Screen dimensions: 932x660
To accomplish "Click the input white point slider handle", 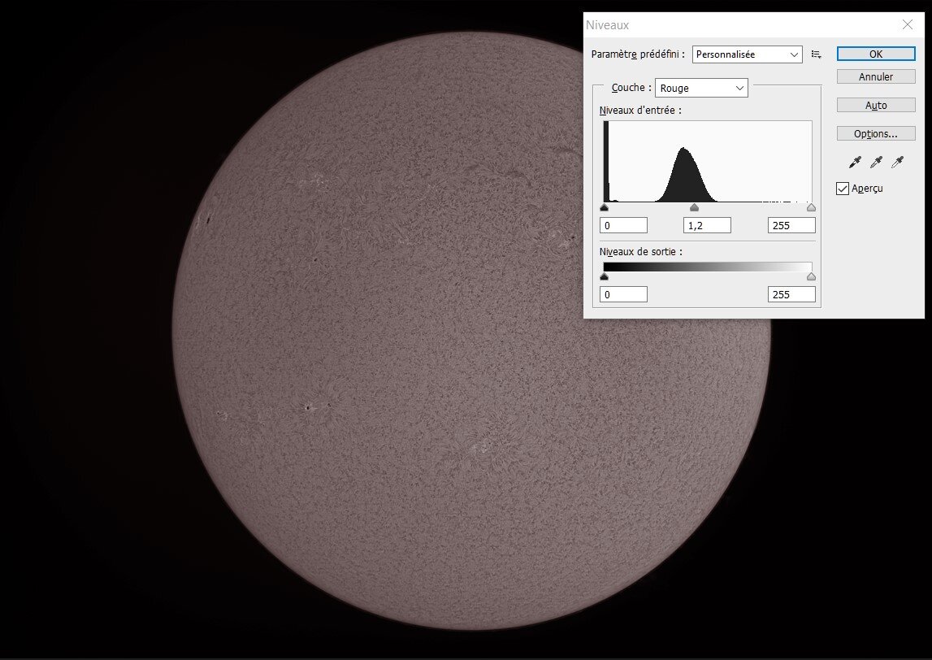I will (x=812, y=207).
